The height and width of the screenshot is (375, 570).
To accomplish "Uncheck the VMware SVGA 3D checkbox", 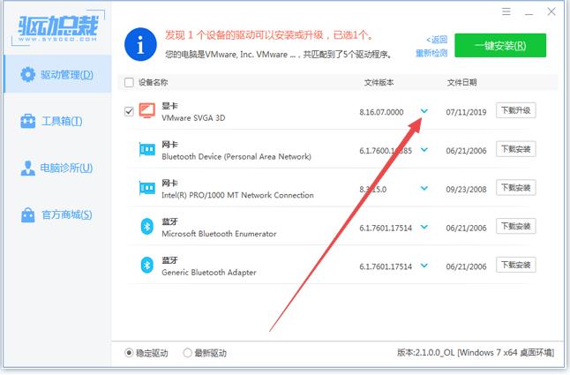I will (129, 111).
